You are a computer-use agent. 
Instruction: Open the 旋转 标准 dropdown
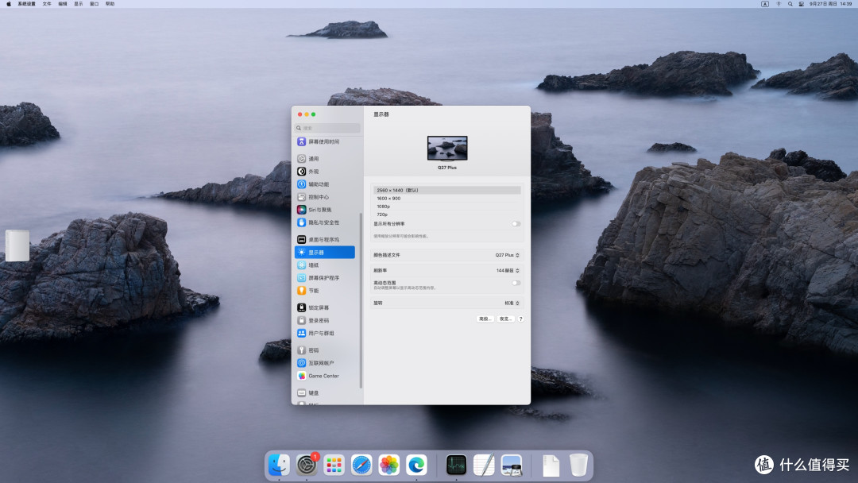point(512,303)
